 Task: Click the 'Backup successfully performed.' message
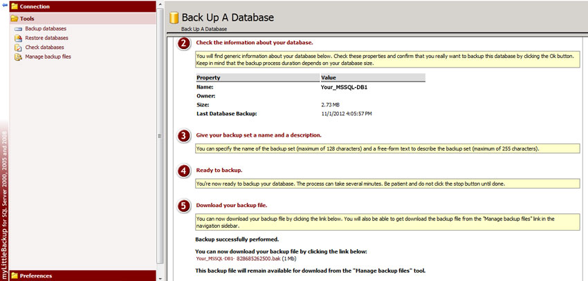point(237,239)
